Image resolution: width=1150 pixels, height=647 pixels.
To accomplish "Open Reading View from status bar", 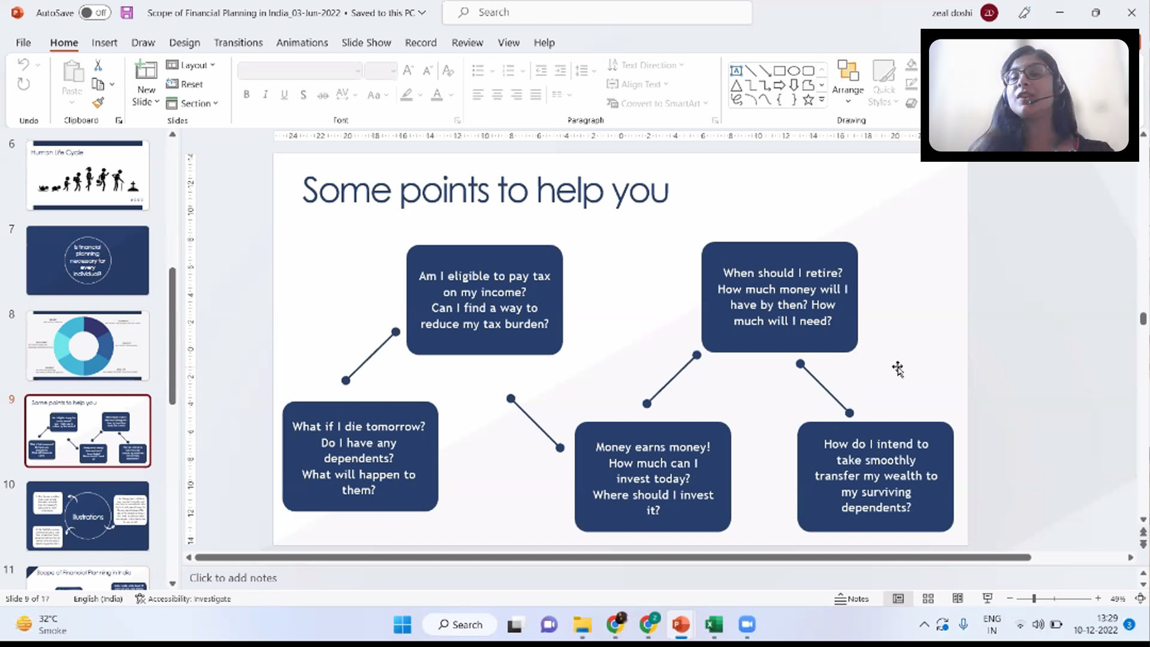I will coord(958,598).
